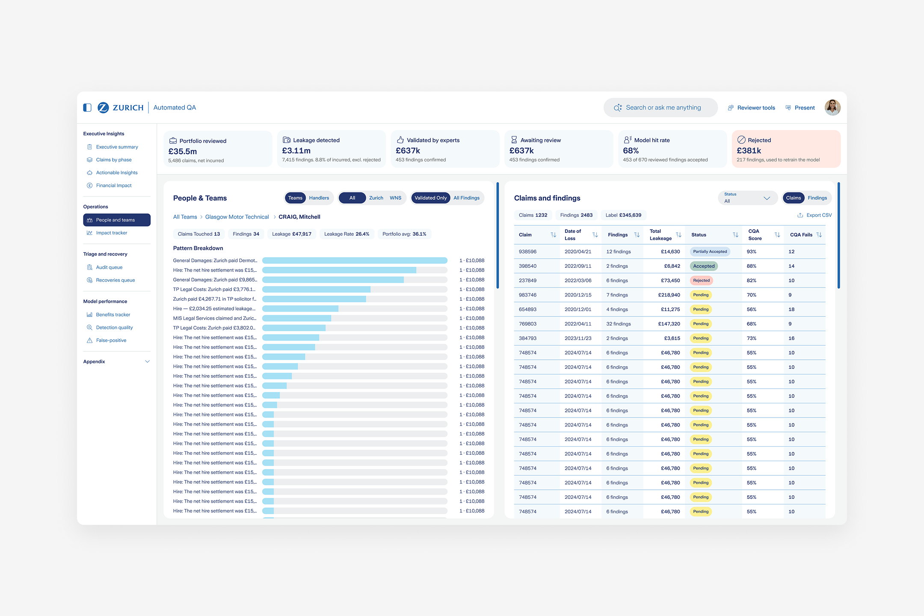924x616 pixels.
Task: Click the People & Teams panel scrollbar
Action: point(498,236)
